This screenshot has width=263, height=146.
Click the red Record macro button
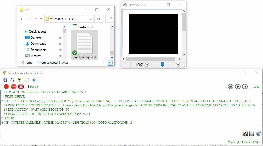6,87
